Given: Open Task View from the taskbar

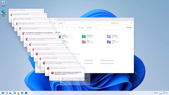Looking at the screenshot, I should tap(11, 93).
